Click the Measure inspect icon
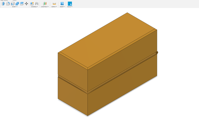The image size is (199, 133). (54, 4)
